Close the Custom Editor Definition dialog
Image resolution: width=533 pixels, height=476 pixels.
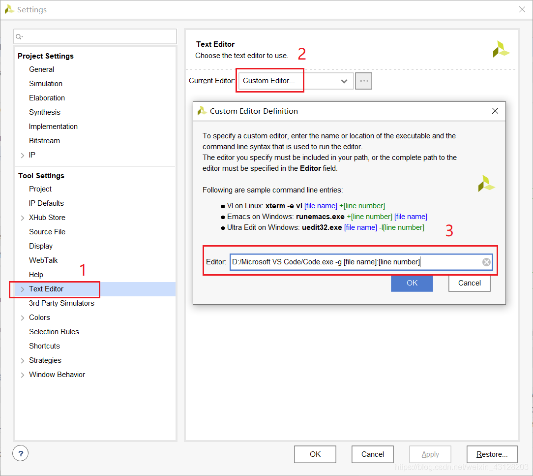click(495, 111)
